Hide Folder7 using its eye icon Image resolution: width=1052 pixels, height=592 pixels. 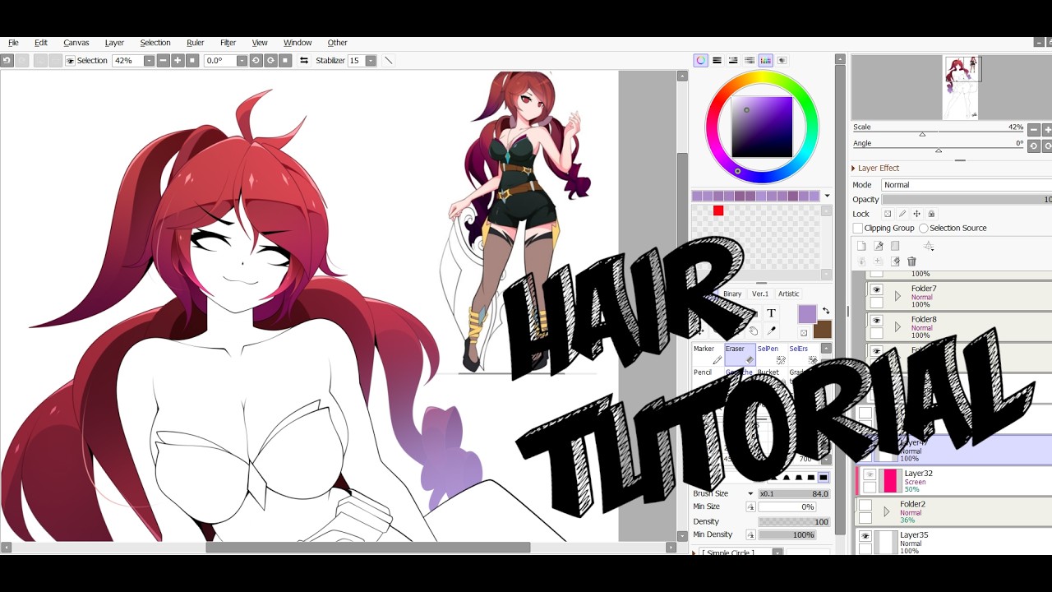coord(877,289)
